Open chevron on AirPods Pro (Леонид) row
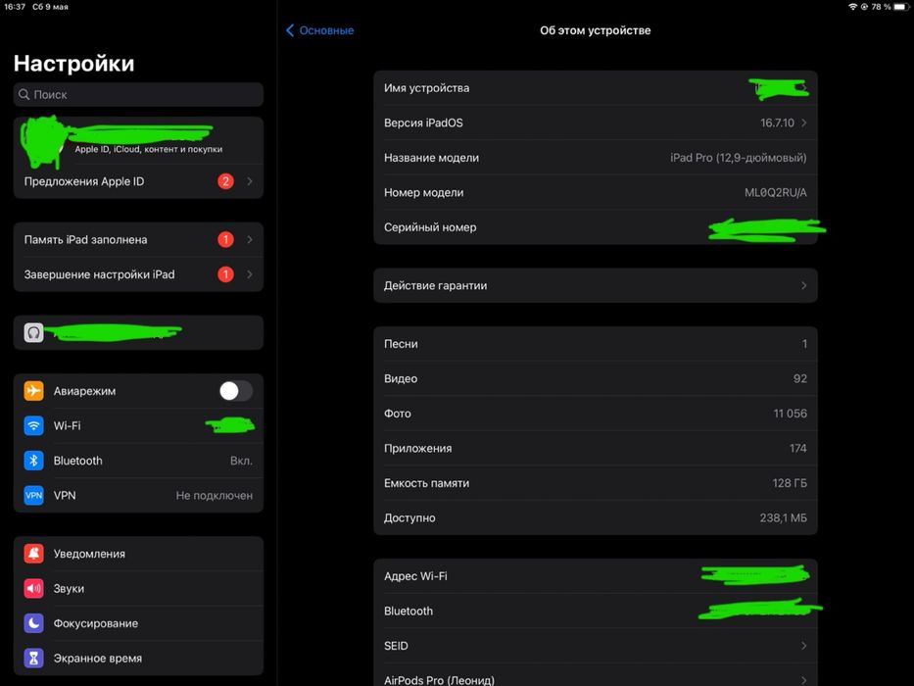The width and height of the screenshot is (914, 686). (x=804, y=680)
